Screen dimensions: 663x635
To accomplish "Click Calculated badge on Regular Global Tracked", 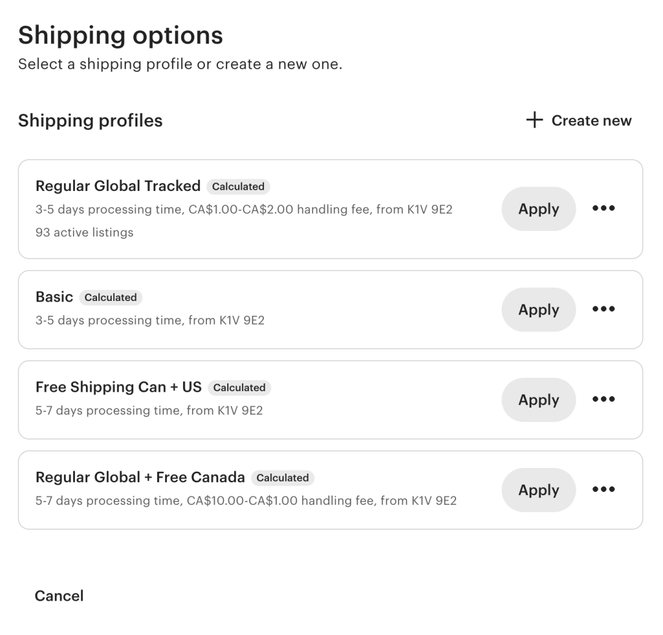I will pyautogui.click(x=238, y=187).
